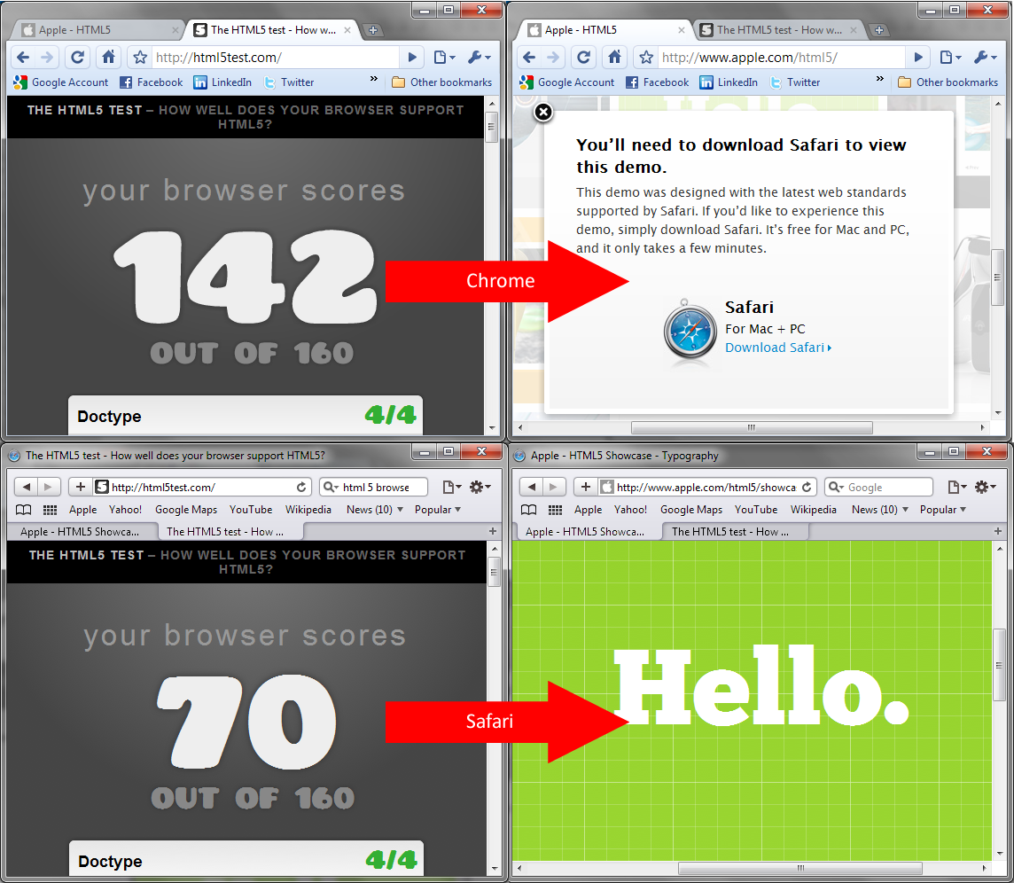The height and width of the screenshot is (883, 1014).
Task: Open Twitter bookmark in 142-score Chrome window
Action: tap(288, 82)
